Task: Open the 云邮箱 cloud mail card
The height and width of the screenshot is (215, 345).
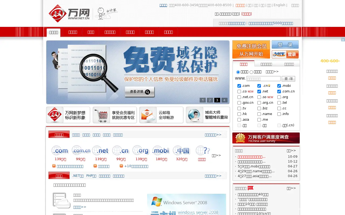Action: click(x=161, y=115)
